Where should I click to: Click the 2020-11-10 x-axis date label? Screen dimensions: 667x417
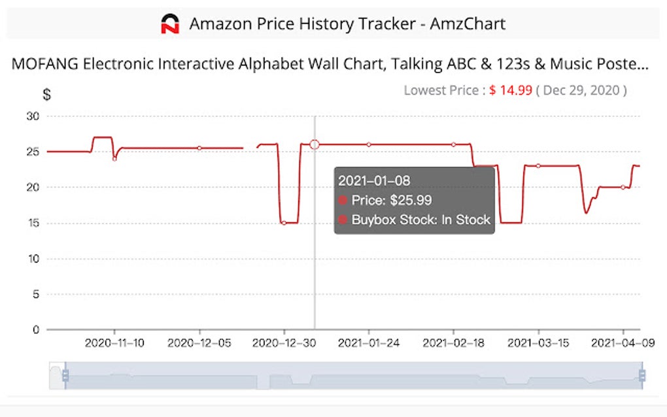coord(114,342)
